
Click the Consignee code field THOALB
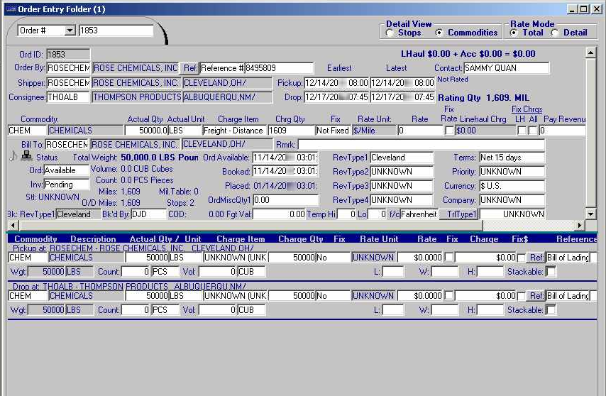pyautogui.click(x=68, y=97)
